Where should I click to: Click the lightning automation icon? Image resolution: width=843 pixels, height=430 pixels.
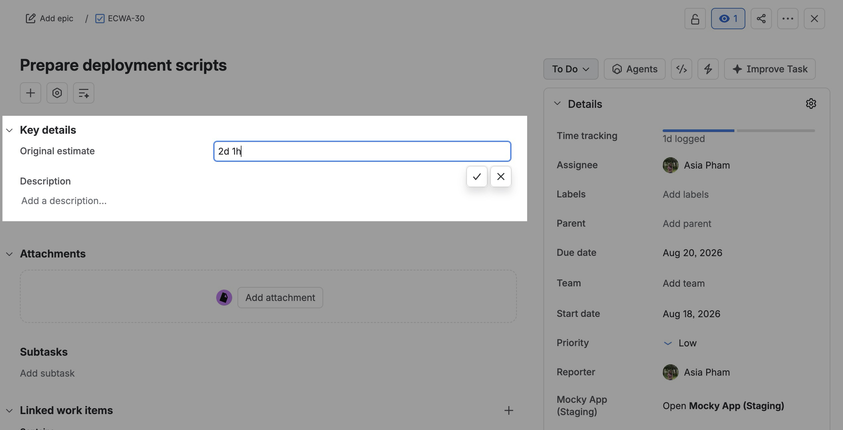(x=708, y=69)
